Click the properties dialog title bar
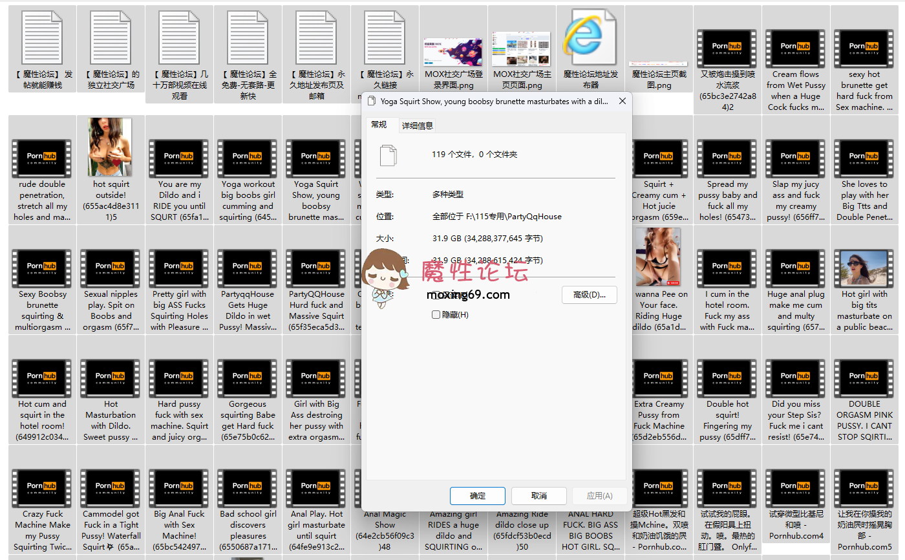 (491, 102)
